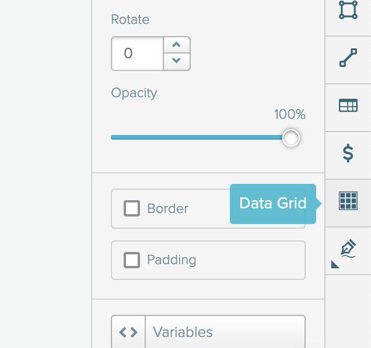Select the shape frame tool icon

[x=348, y=10]
